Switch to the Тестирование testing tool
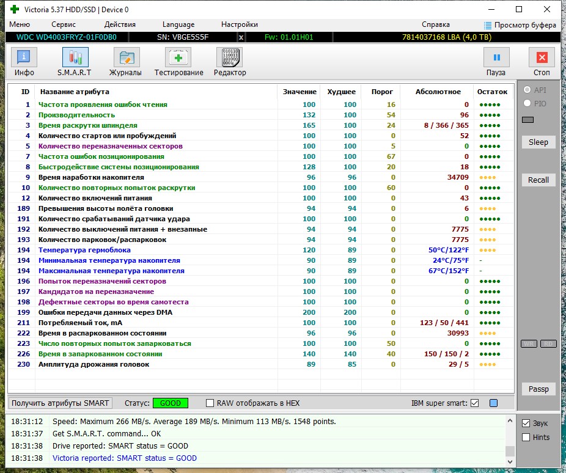Viewport: 566px width, 473px height. (178, 57)
